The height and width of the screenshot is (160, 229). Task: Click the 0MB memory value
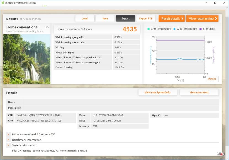[x=95, y=126]
